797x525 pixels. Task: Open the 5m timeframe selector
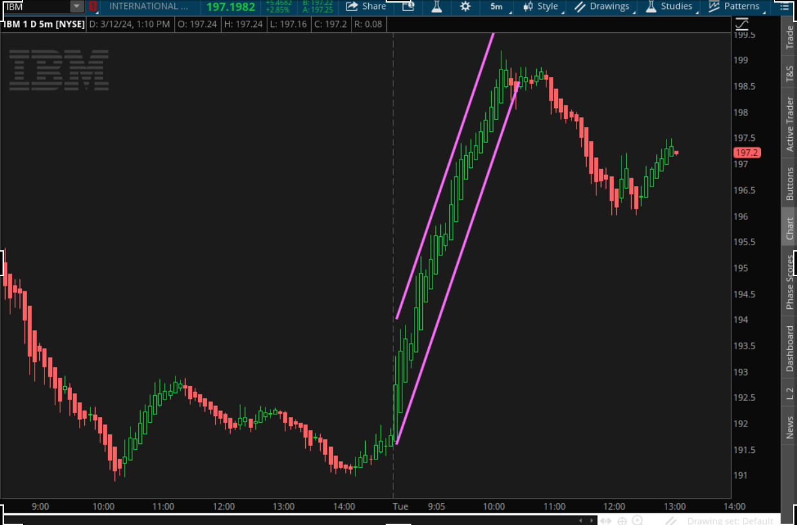(497, 6)
